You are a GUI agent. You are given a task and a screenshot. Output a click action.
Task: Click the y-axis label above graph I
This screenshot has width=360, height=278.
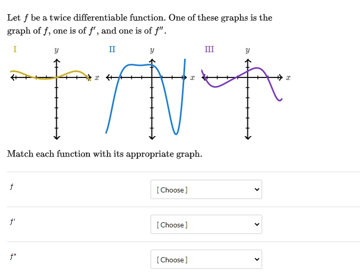pos(56,51)
